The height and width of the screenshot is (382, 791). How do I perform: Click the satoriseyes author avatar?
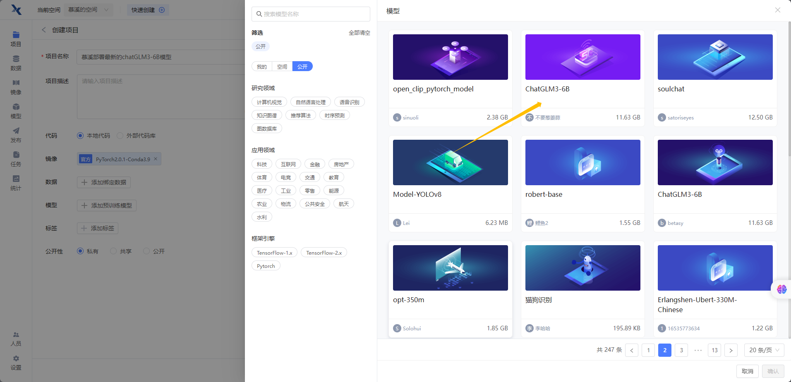662,117
